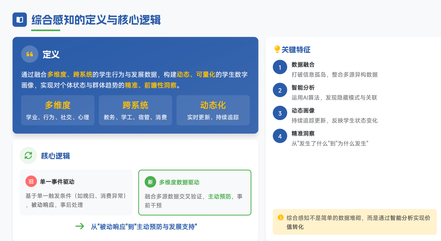Click the info icon in the yellow note
441x241 pixels.
point(281,217)
